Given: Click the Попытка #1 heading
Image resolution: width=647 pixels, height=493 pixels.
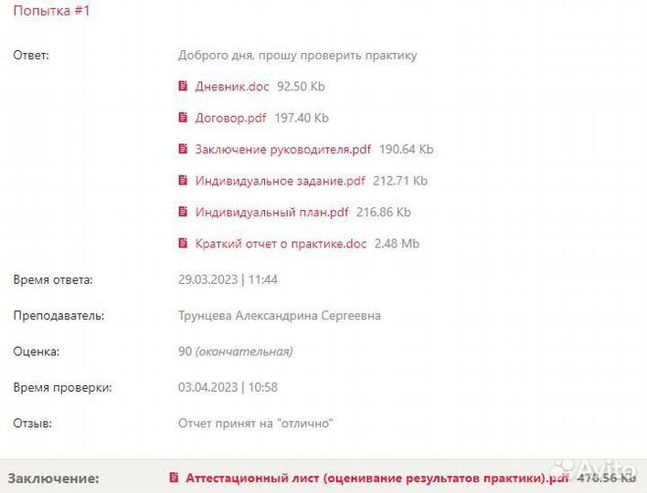Looking at the screenshot, I should [51, 10].
